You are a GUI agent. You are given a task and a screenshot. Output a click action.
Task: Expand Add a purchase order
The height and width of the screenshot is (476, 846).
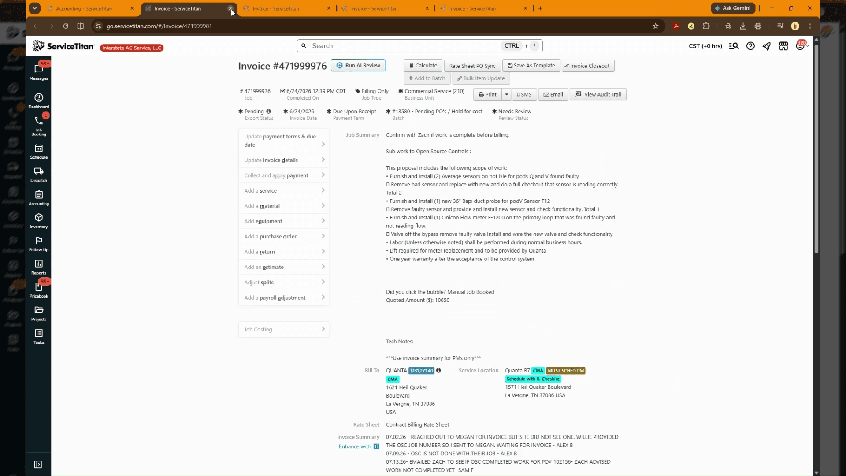pos(284,236)
